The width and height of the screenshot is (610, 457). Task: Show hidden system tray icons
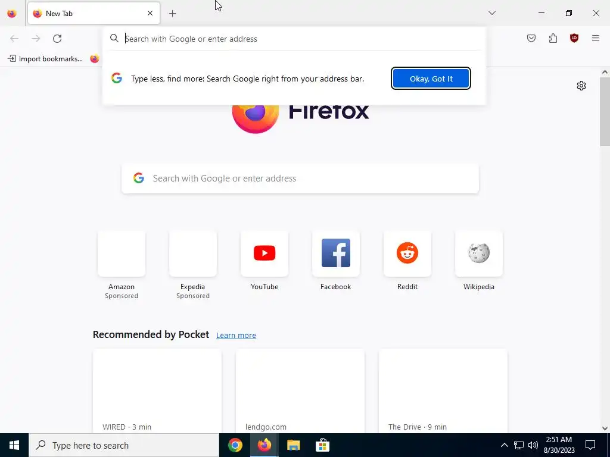pyautogui.click(x=504, y=445)
